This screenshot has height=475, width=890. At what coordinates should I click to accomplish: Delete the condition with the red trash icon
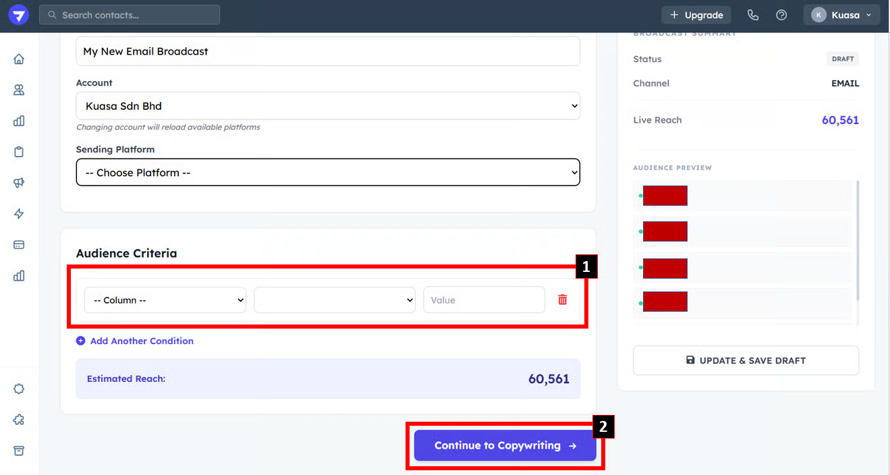click(562, 300)
